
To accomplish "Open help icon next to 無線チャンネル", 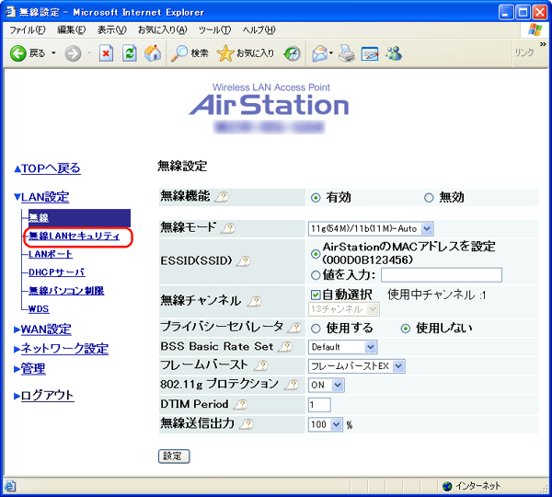I will pyautogui.click(x=255, y=301).
